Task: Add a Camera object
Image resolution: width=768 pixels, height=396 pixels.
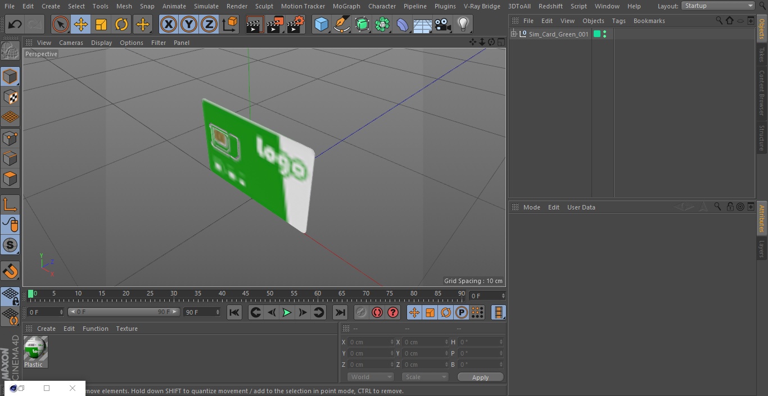Action: [443, 25]
